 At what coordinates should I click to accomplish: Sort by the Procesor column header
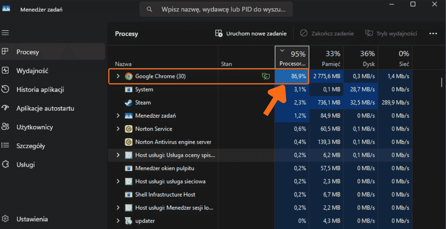292,58
